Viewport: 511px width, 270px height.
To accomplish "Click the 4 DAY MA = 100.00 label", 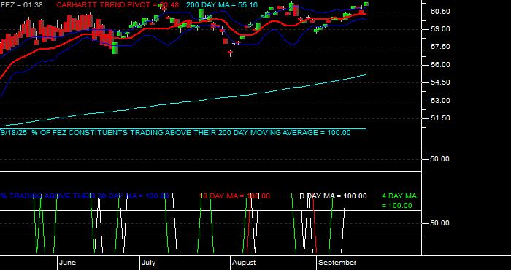I will coord(399,201).
